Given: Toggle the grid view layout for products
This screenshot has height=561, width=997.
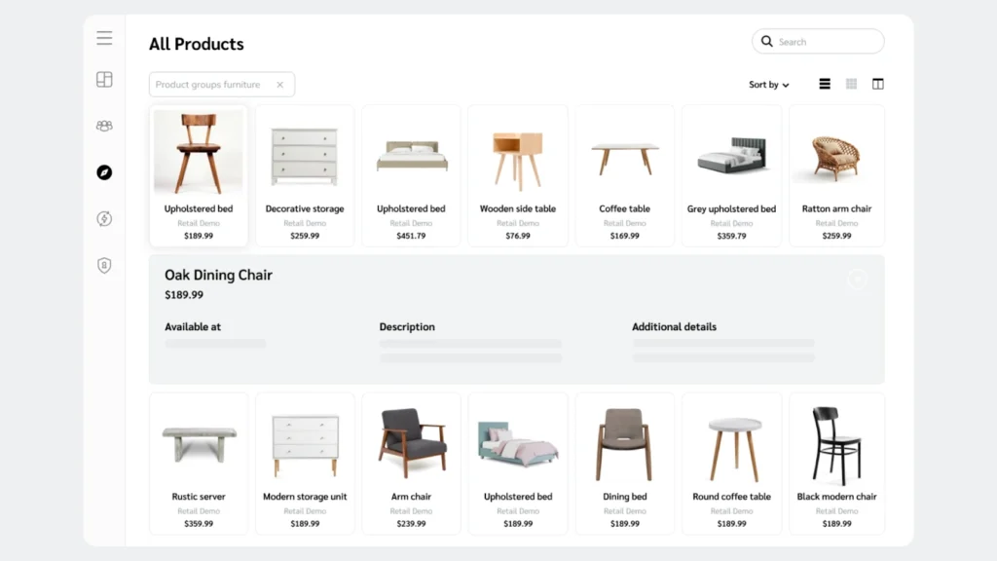Looking at the screenshot, I should click(850, 84).
